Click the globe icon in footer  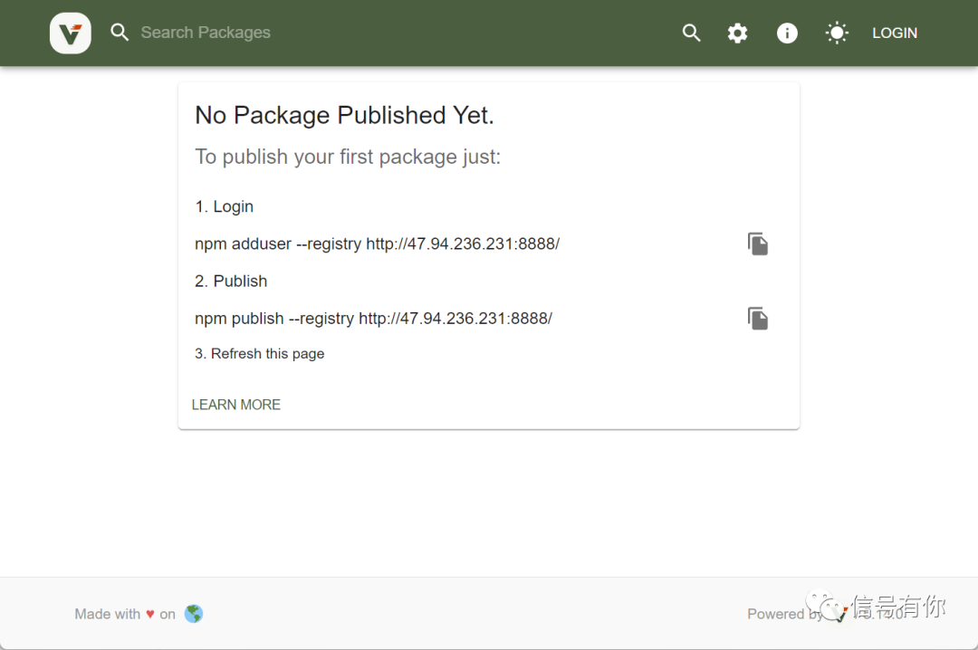pos(194,614)
